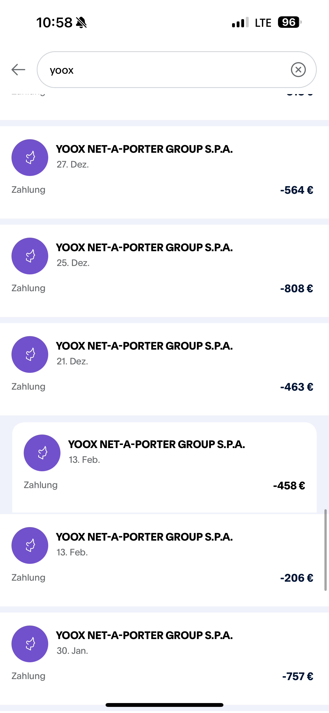
Task: Tap the Zahlung label for 27. Dez.
Action: point(28,190)
